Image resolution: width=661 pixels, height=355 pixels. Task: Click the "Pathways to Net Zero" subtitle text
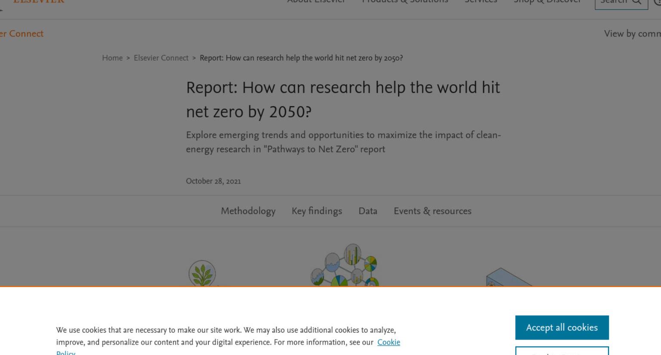click(343, 142)
